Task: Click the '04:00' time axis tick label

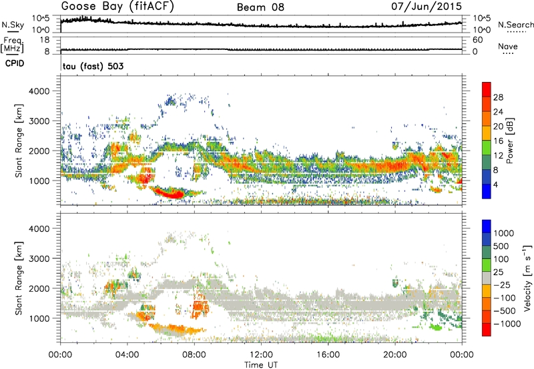Action: 127,354
